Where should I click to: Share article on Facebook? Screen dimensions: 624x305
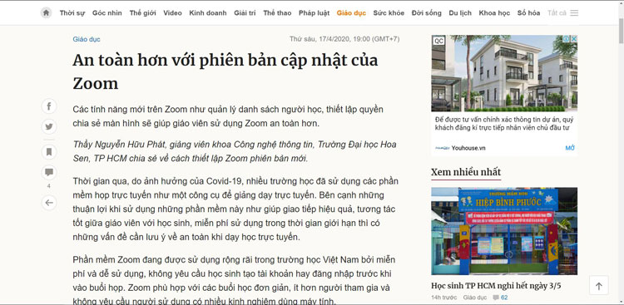pos(49,106)
